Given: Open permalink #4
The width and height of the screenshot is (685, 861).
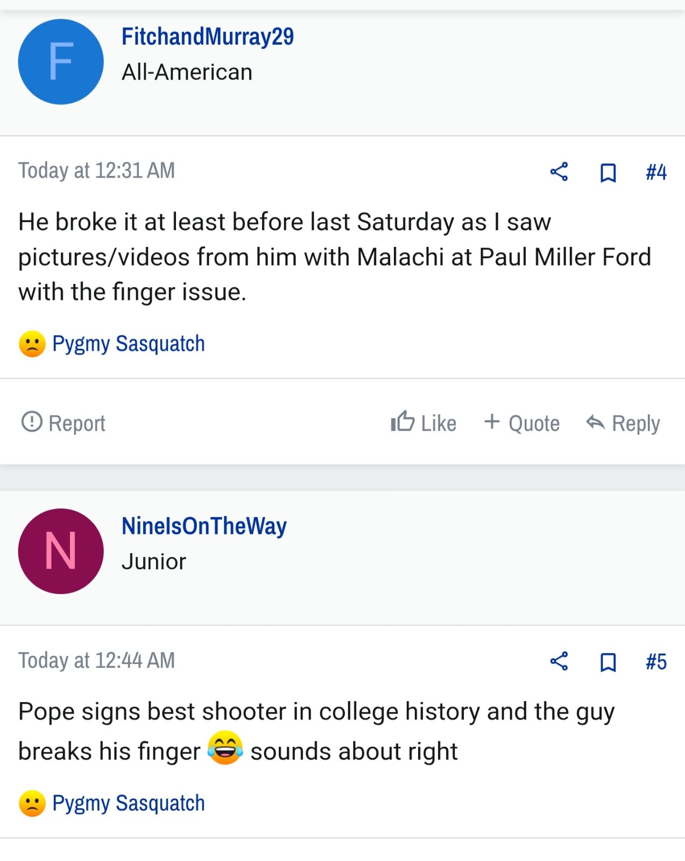Looking at the screenshot, I should [x=656, y=172].
